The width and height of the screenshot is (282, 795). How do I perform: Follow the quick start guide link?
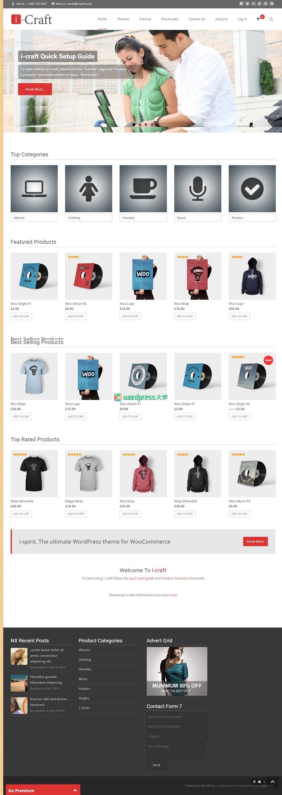pyautogui.click(x=141, y=578)
